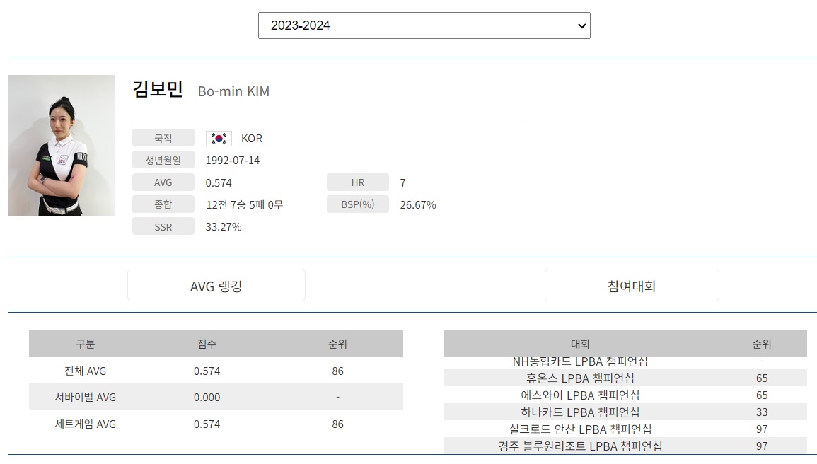
Task: Click the South Korea flag icon
Action: click(219, 139)
